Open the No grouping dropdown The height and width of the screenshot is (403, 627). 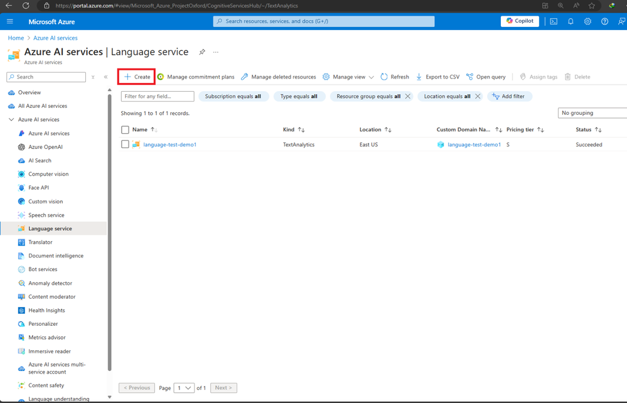pyautogui.click(x=592, y=113)
